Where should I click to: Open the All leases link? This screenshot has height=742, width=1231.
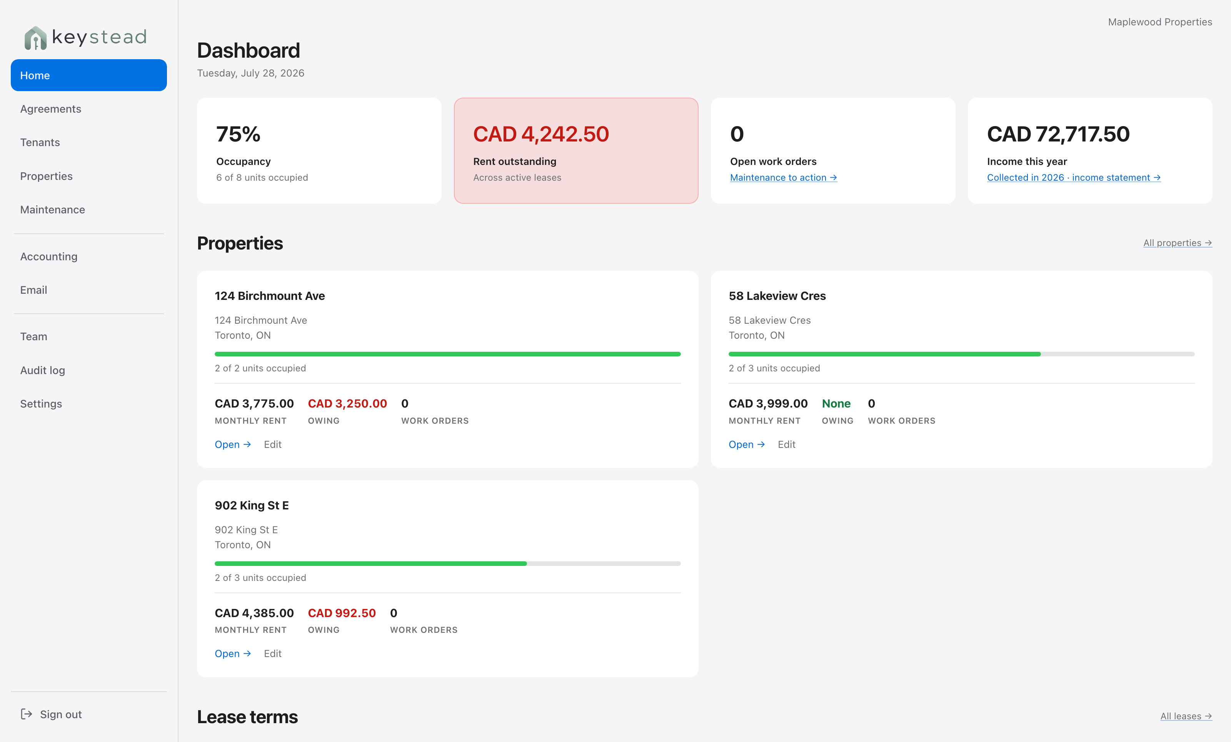coord(1186,716)
